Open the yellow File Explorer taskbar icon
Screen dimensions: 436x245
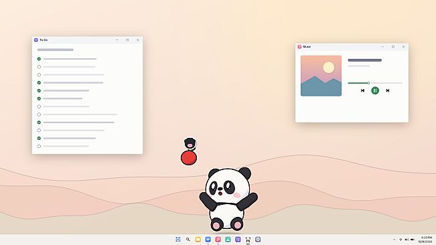tap(198, 240)
